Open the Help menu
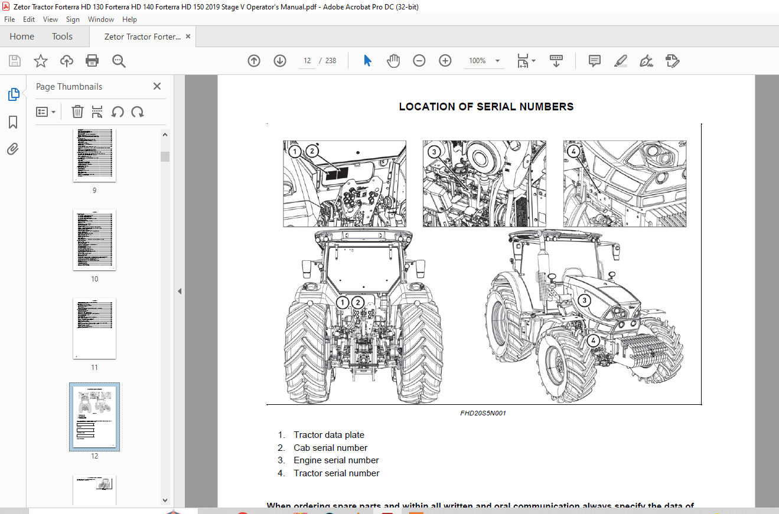This screenshot has width=779, height=514. coord(129,19)
